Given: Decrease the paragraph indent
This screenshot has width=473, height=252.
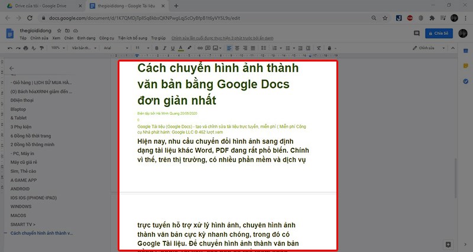Looking at the screenshot, I should [300, 48].
